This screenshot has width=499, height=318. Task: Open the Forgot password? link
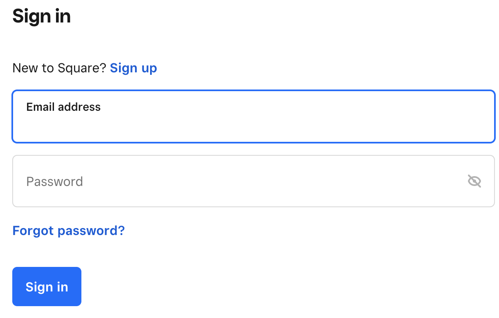click(69, 231)
